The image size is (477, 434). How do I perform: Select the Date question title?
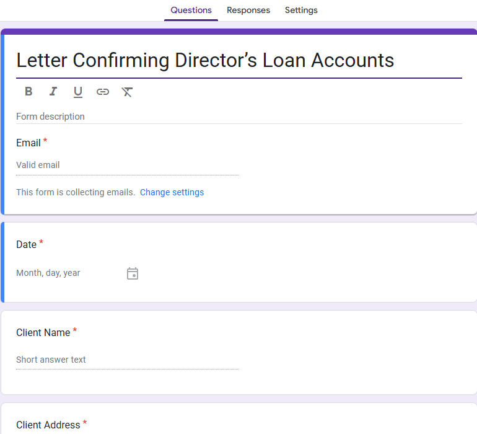(27, 244)
